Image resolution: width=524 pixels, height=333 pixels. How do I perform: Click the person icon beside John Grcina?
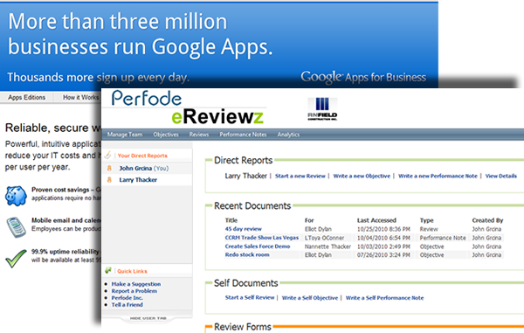click(109, 168)
